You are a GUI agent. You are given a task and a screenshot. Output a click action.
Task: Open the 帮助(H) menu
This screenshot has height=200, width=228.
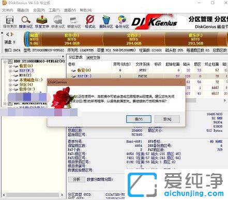click(x=86, y=10)
